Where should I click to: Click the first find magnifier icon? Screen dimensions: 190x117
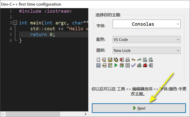tap(145, 60)
